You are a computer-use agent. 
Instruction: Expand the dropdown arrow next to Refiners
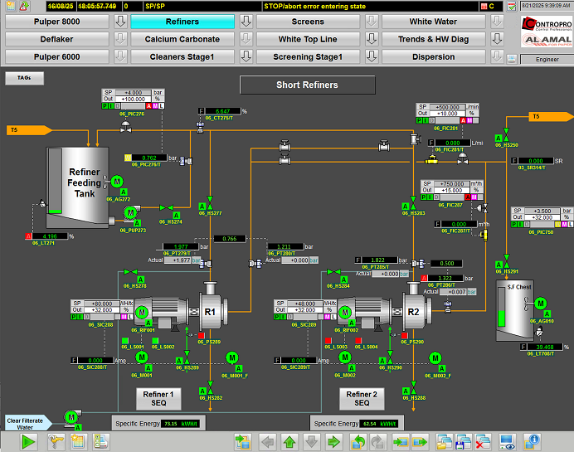[x=246, y=21]
